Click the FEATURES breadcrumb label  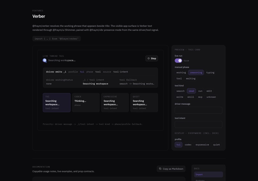(38, 11)
